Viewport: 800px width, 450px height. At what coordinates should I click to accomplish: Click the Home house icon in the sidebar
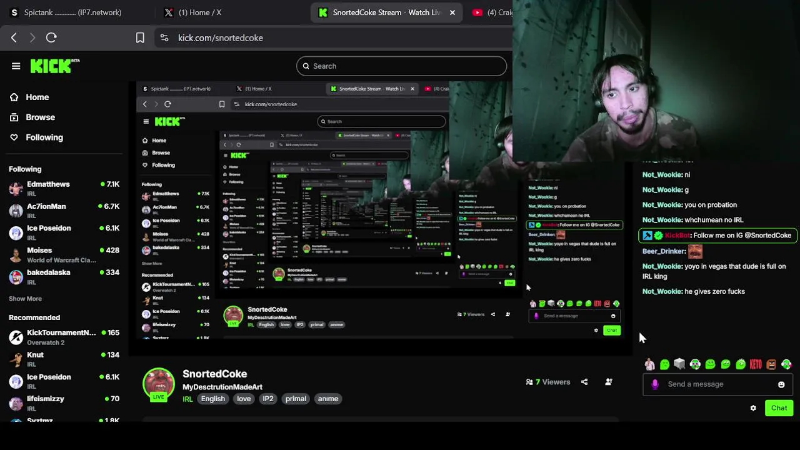(14, 97)
